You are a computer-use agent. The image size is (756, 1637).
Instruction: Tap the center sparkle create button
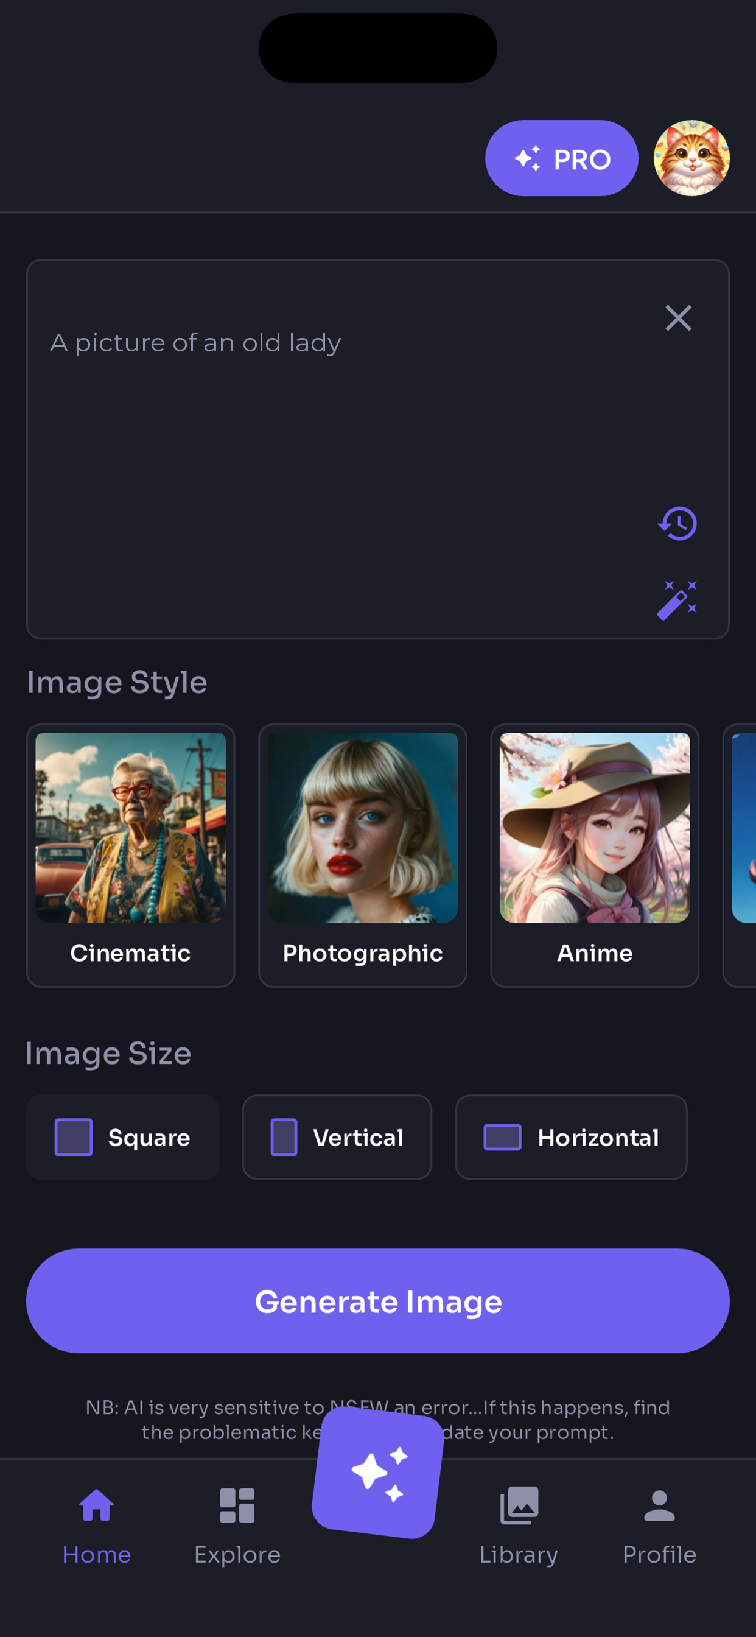pos(377,1473)
